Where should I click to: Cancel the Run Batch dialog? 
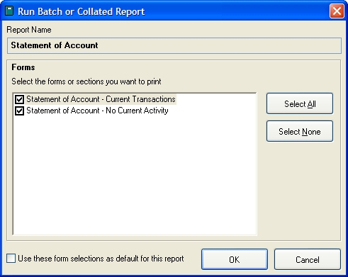point(308,259)
